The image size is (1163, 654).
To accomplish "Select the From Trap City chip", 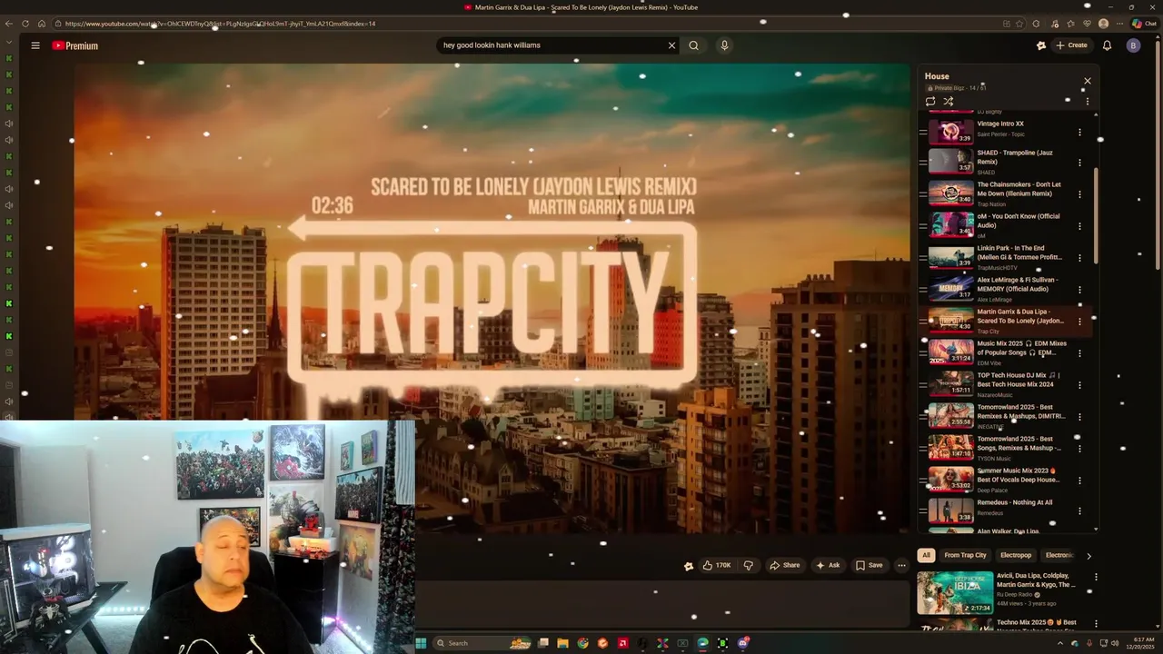I will pyautogui.click(x=965, y=555).
